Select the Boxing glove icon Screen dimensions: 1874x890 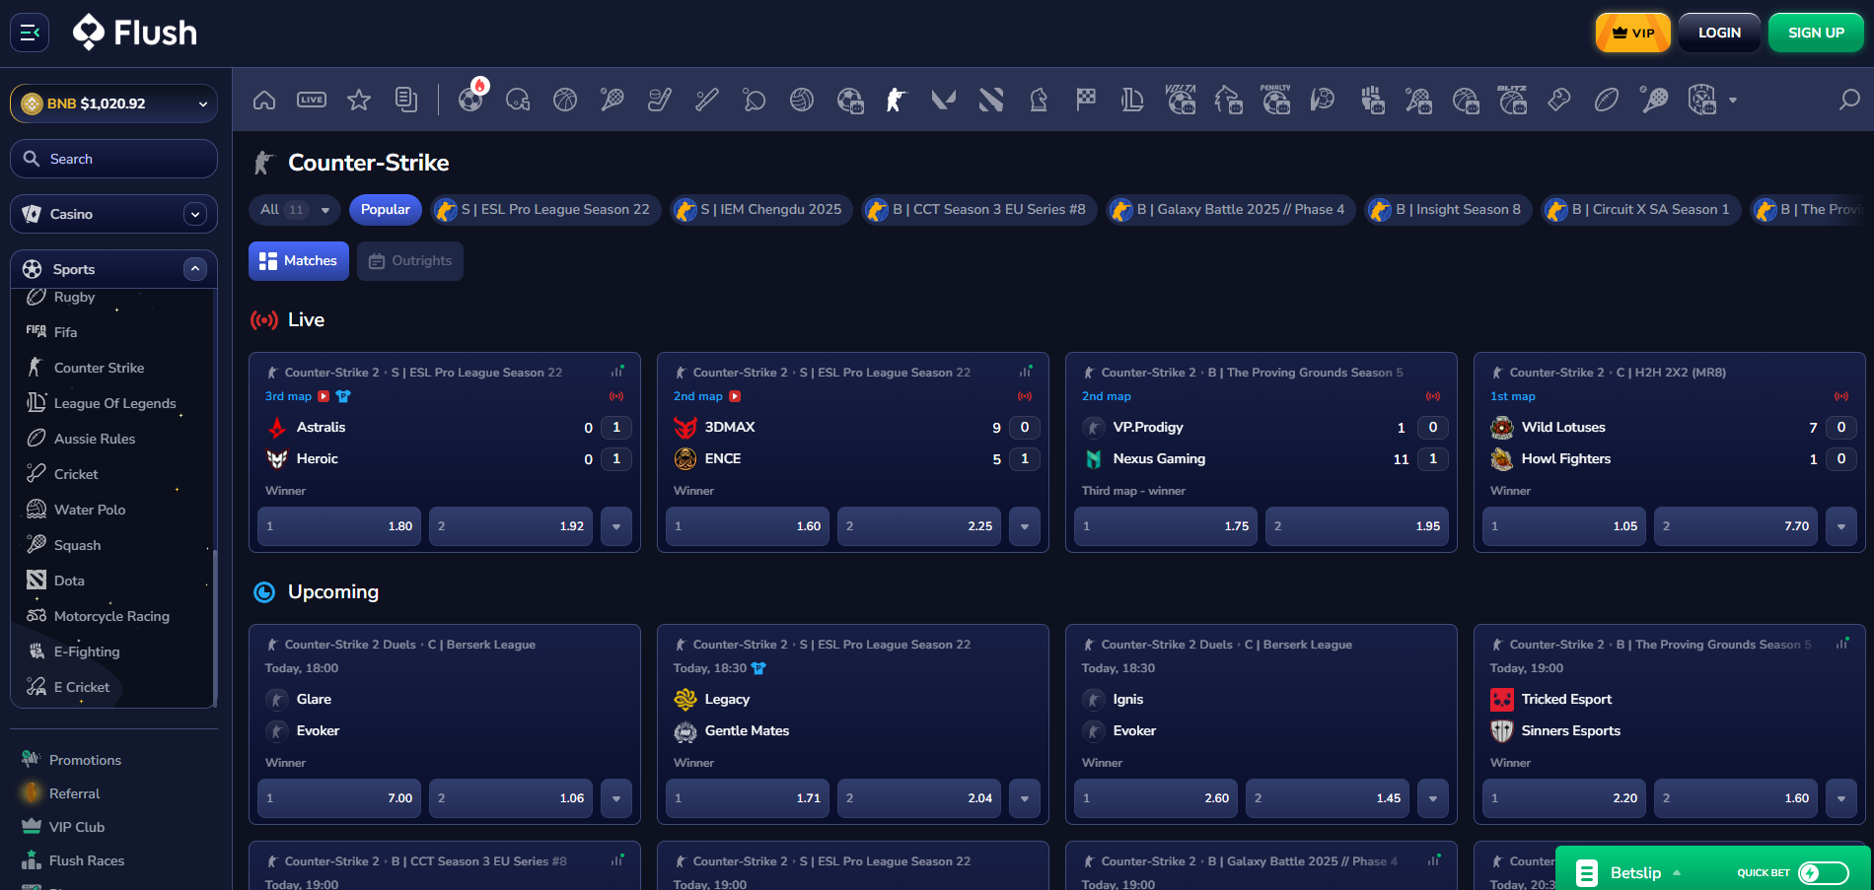tap(1559, 100)
